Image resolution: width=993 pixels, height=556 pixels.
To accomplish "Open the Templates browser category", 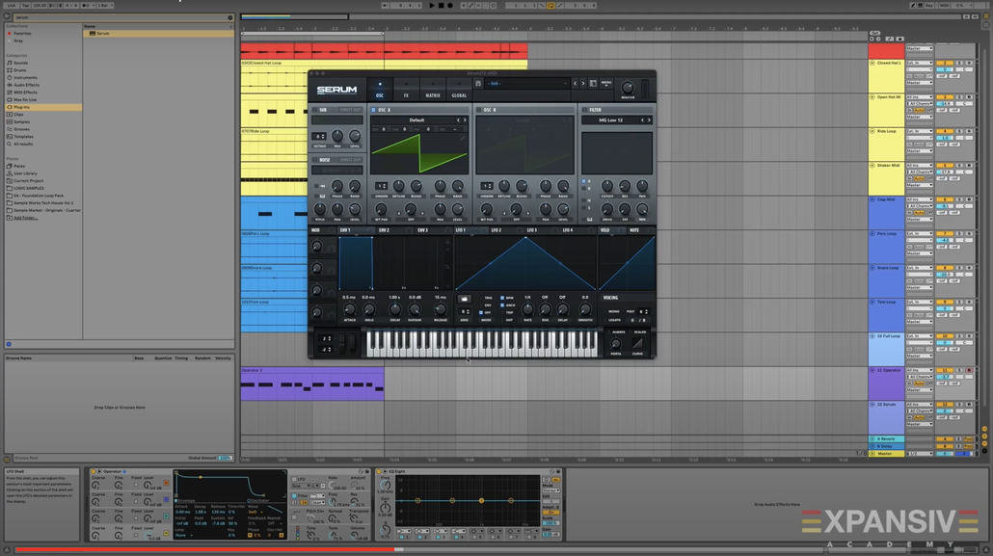I will [23, 137].
